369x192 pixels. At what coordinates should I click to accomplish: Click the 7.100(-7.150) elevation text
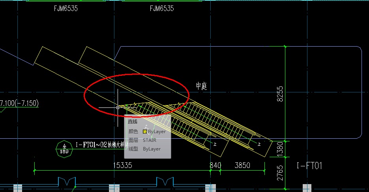click(x=19, y=104)
